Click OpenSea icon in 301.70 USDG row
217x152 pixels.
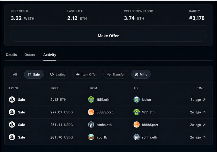[12, 137]
